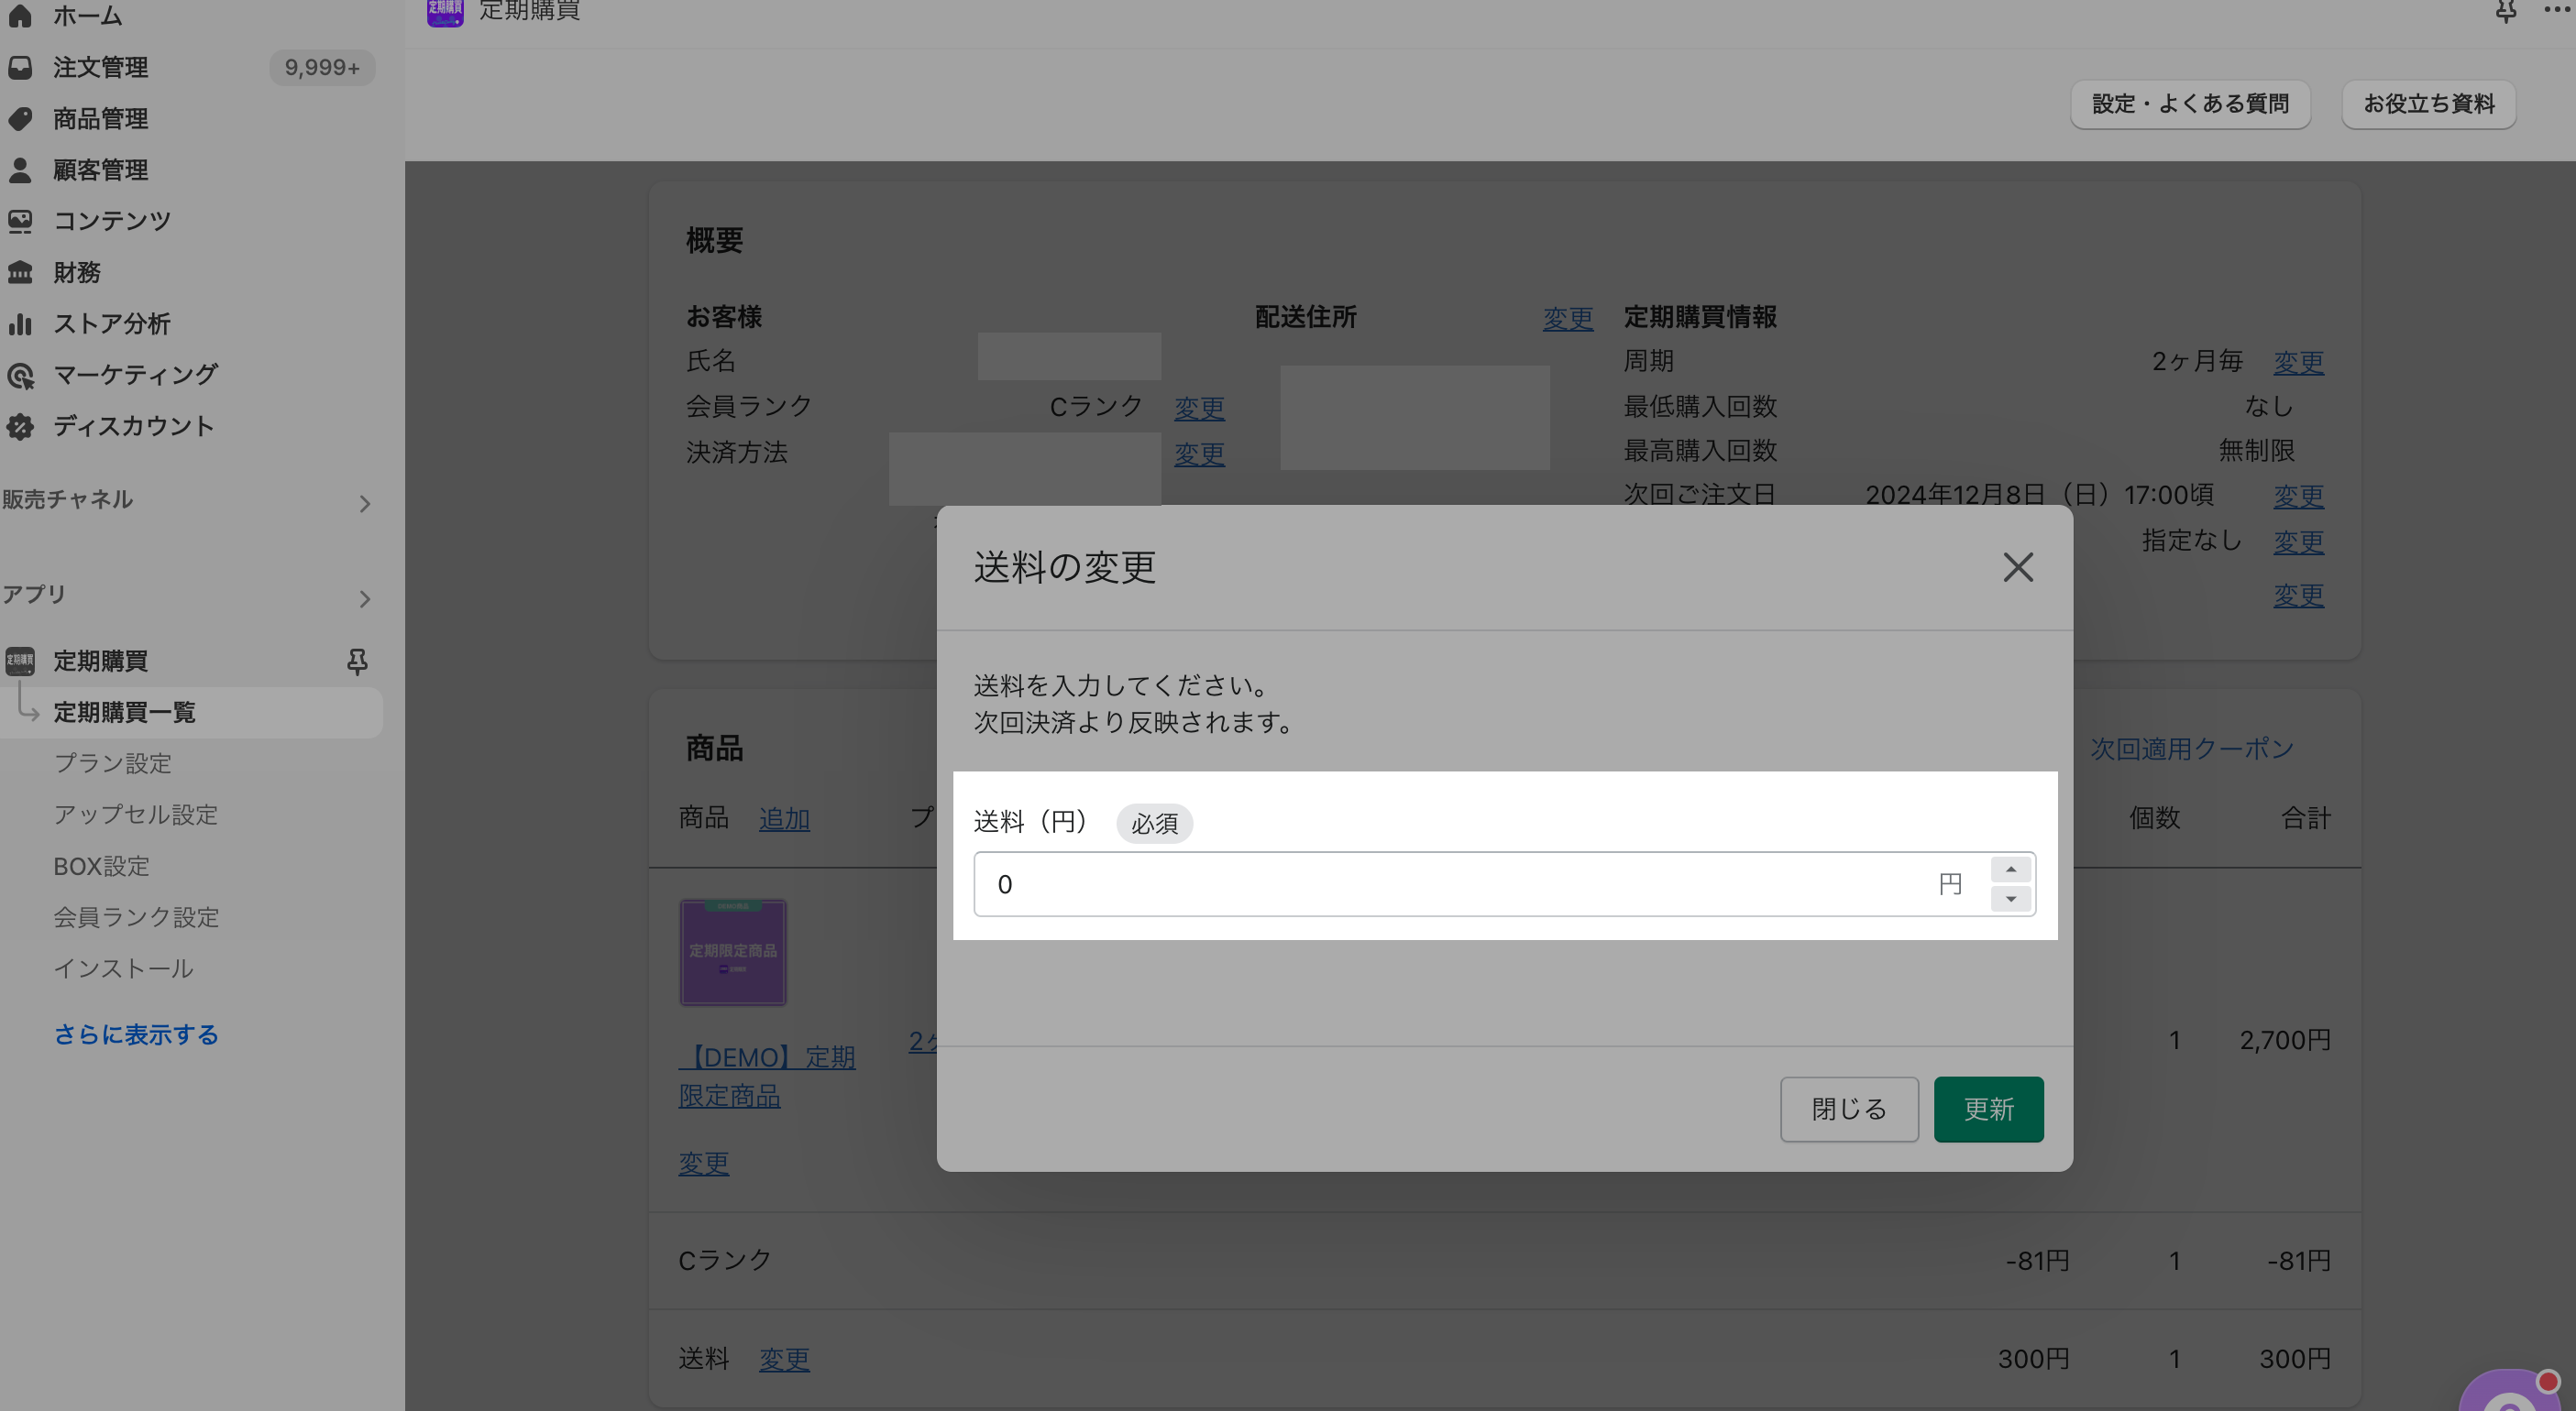Click the 顧客管理 person icon
Viewport: 2576px width, 1411px height.
[x=20, y=170]
